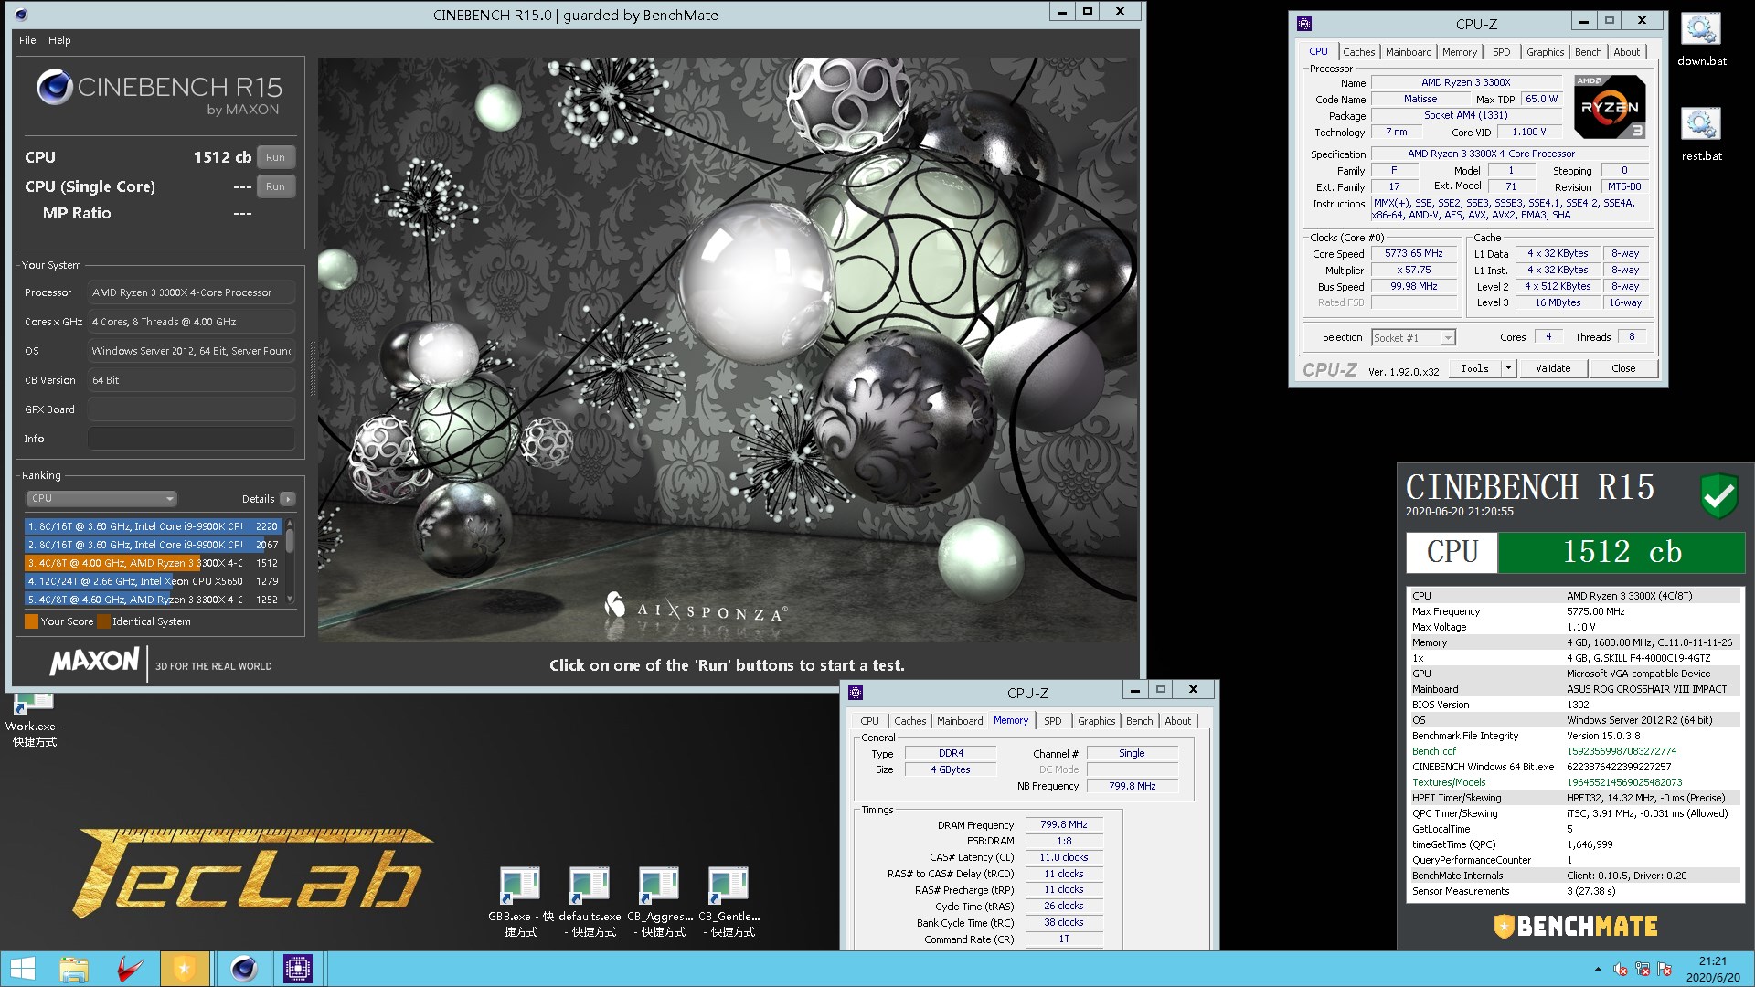The width and height of the screenshot is (1755, 987).
Task: Run the CPU benchmark test
Action: (x=275, y=157)
